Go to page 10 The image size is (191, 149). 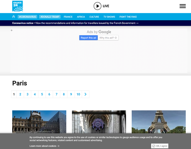pyautogui.click(x=78, y=94)
